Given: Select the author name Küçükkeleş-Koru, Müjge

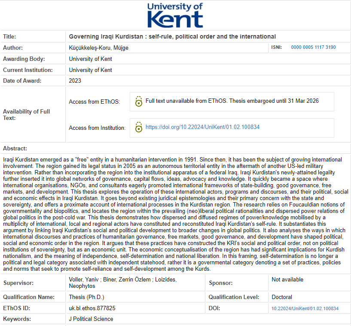Looking at the screenshot, I should click(98, 48).
